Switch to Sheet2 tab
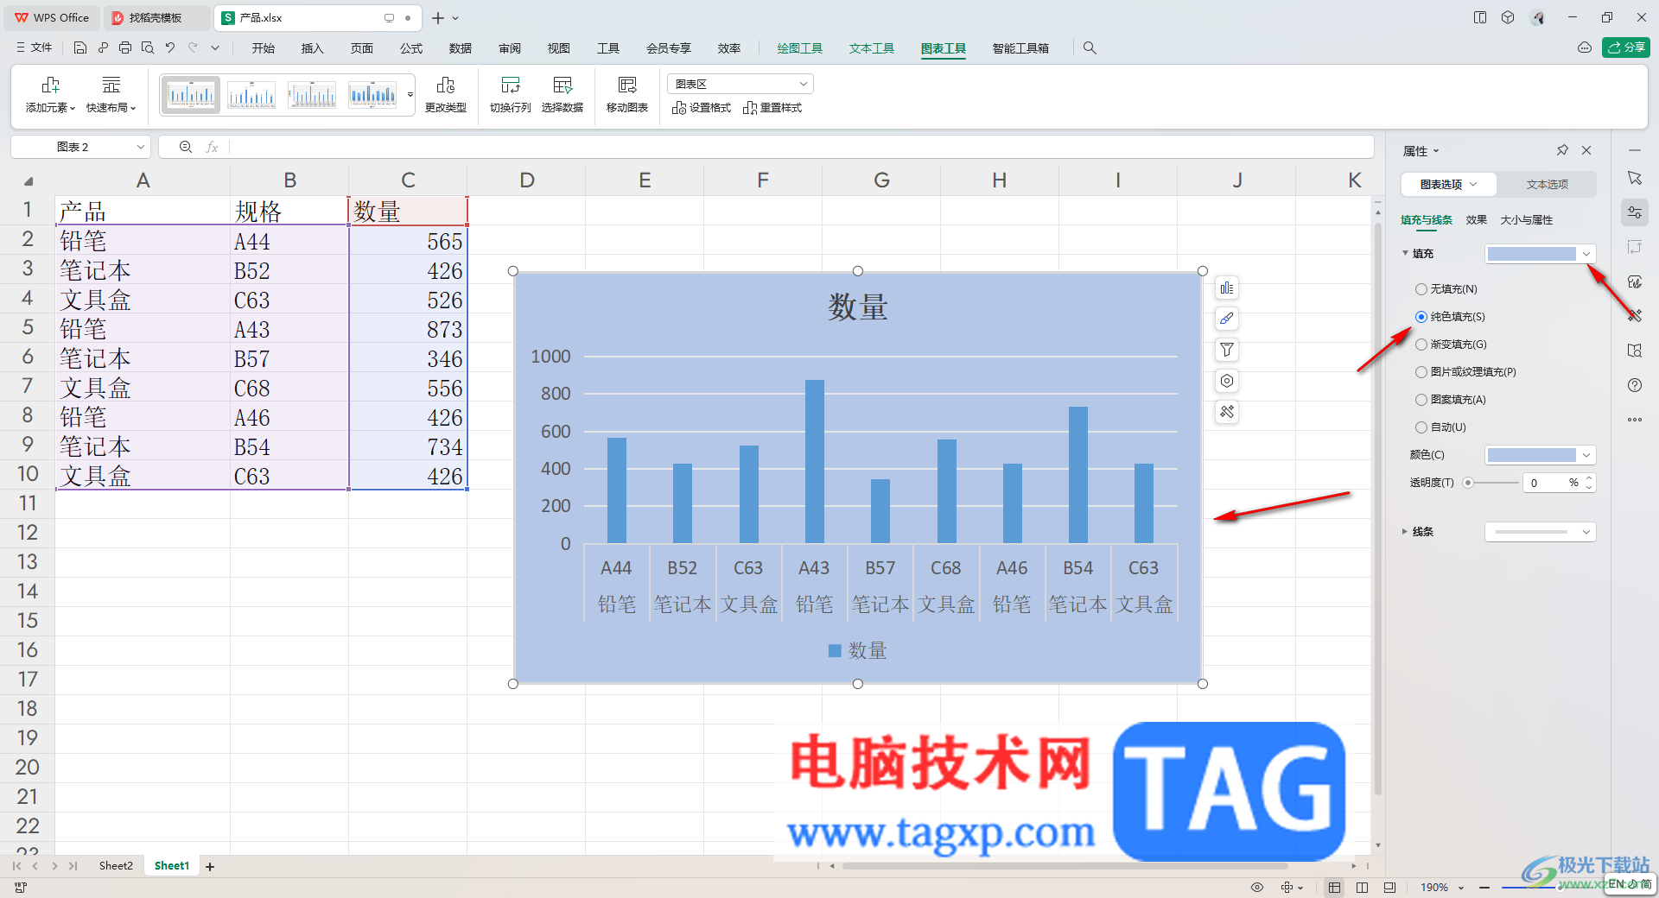 pos(116,866)
